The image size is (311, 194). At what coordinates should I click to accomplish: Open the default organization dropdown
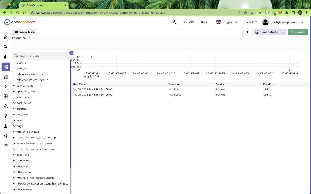(x=251, y=22)
